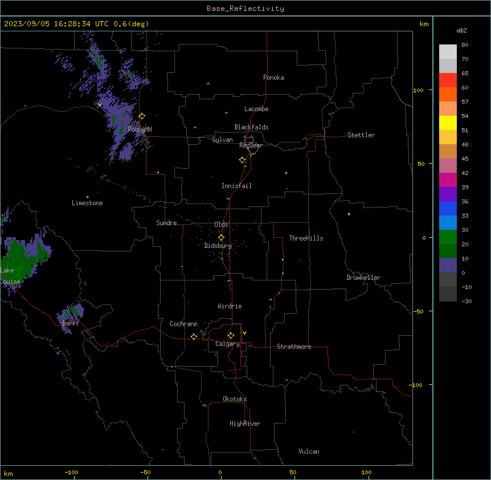Select the Vulcan city label
The width and height of the screenshot is (491, 480).
pyautogui.click(x=309, y=451)
